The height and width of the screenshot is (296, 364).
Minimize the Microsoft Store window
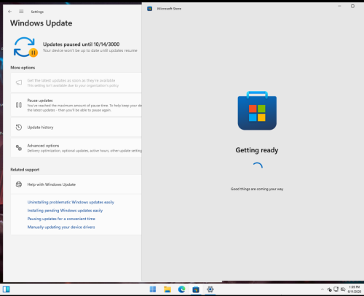339,6
